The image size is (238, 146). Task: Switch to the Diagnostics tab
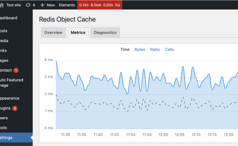(105, 32)
